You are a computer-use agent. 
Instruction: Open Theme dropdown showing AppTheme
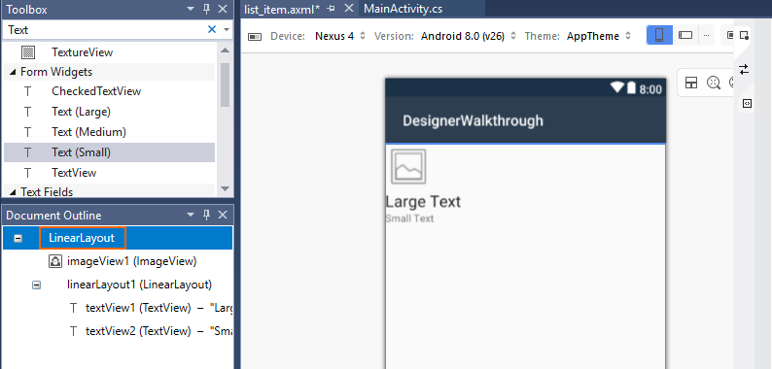point(599,36)
